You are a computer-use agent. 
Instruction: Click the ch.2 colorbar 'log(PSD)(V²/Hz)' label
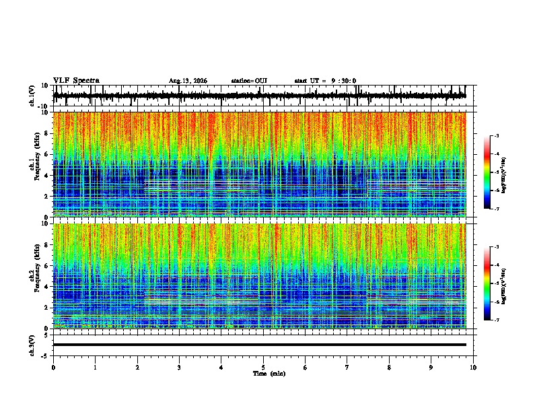pyautogui.click(x=504, y=286)
